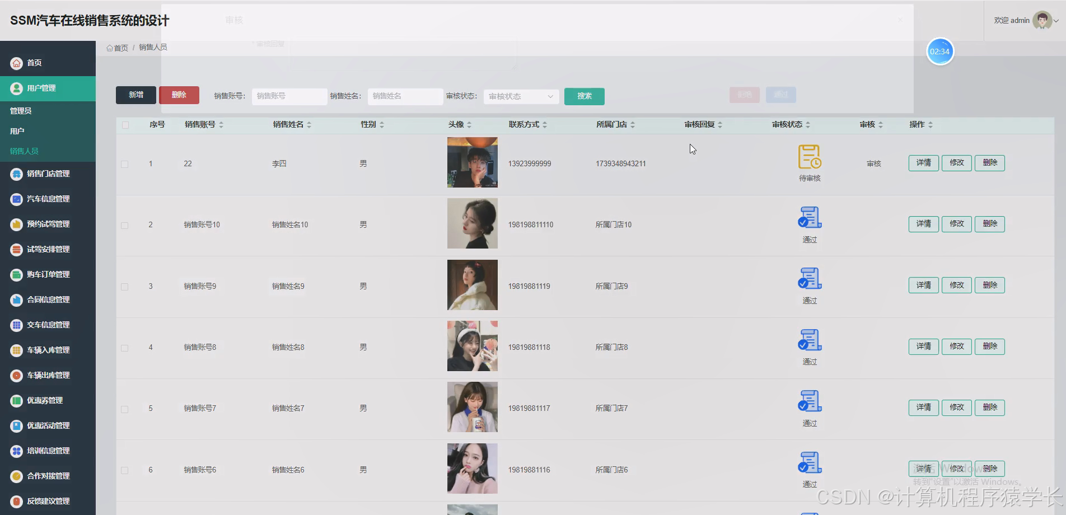1066x515 pixels.
Task: Click the 反馈建议管理 sidebar icon
Action: [17, 502]
